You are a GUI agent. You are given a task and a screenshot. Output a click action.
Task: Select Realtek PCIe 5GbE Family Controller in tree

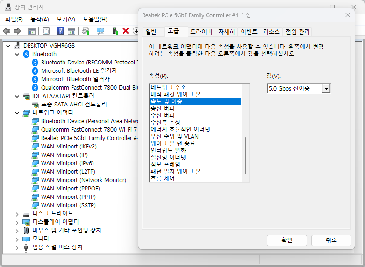click(90, 138)
